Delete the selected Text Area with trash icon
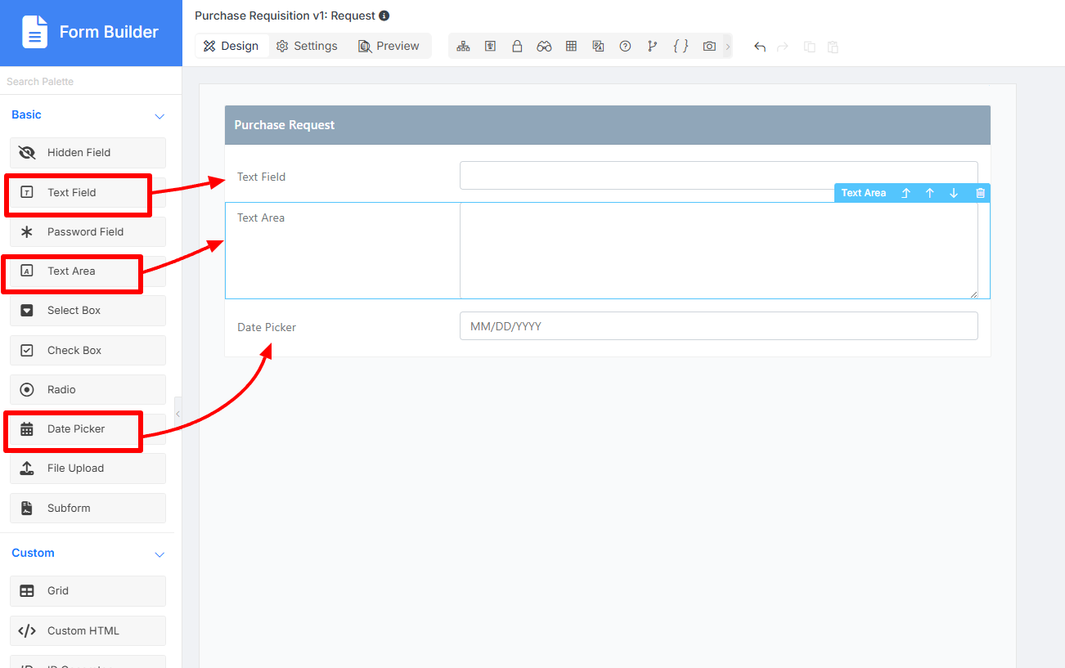 click(x=980, y=193)
